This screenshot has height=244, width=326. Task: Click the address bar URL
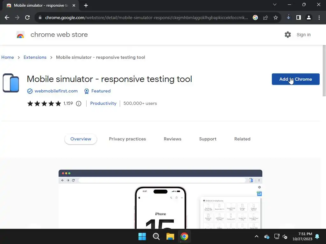pyautogui.click(x=146, y=18)
